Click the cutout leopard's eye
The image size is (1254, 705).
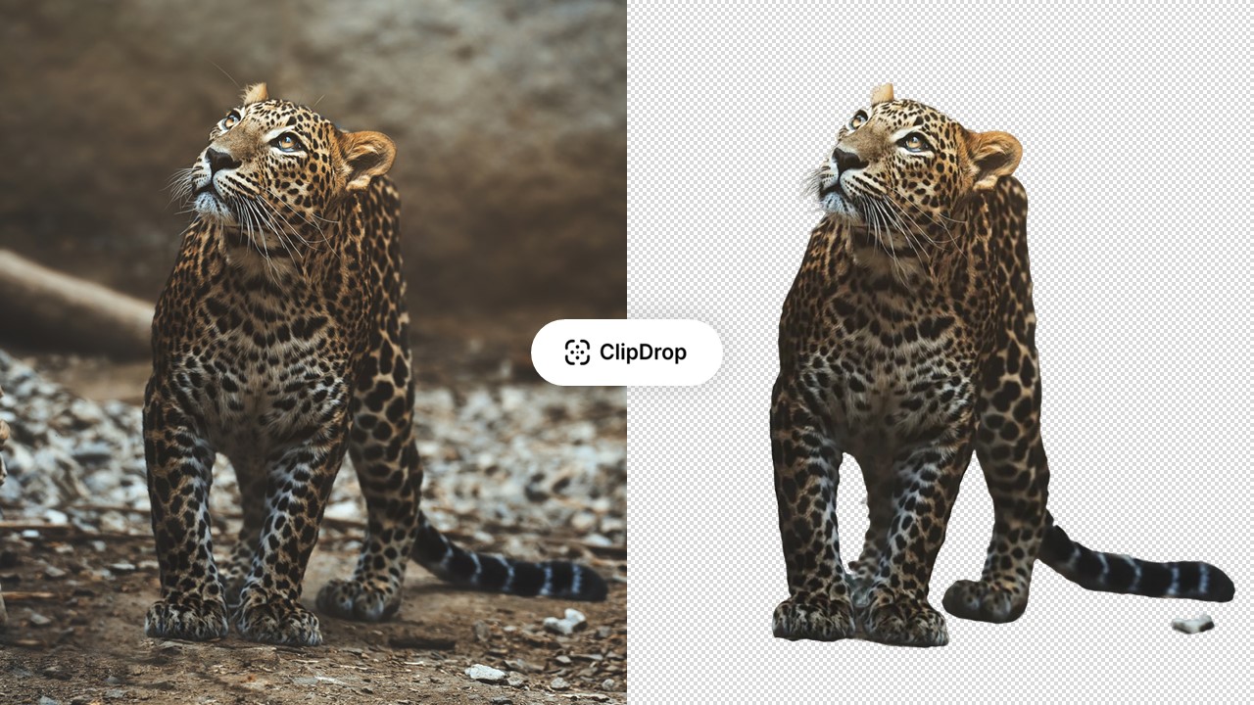click(915, 141)
